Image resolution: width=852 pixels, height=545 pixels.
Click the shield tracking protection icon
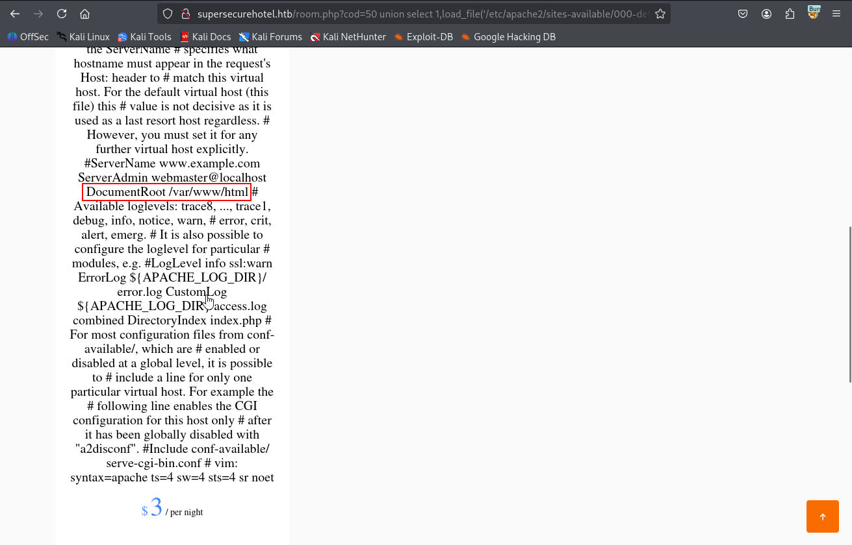coord(168,14)
